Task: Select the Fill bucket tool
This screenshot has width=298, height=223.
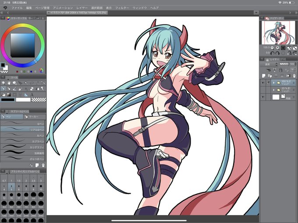Action: point(3,94)
